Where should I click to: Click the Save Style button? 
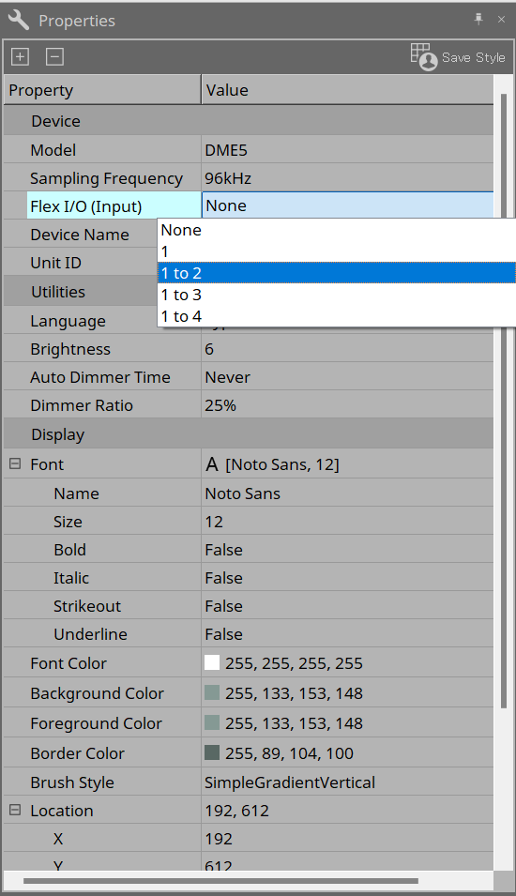coord(458,57)
